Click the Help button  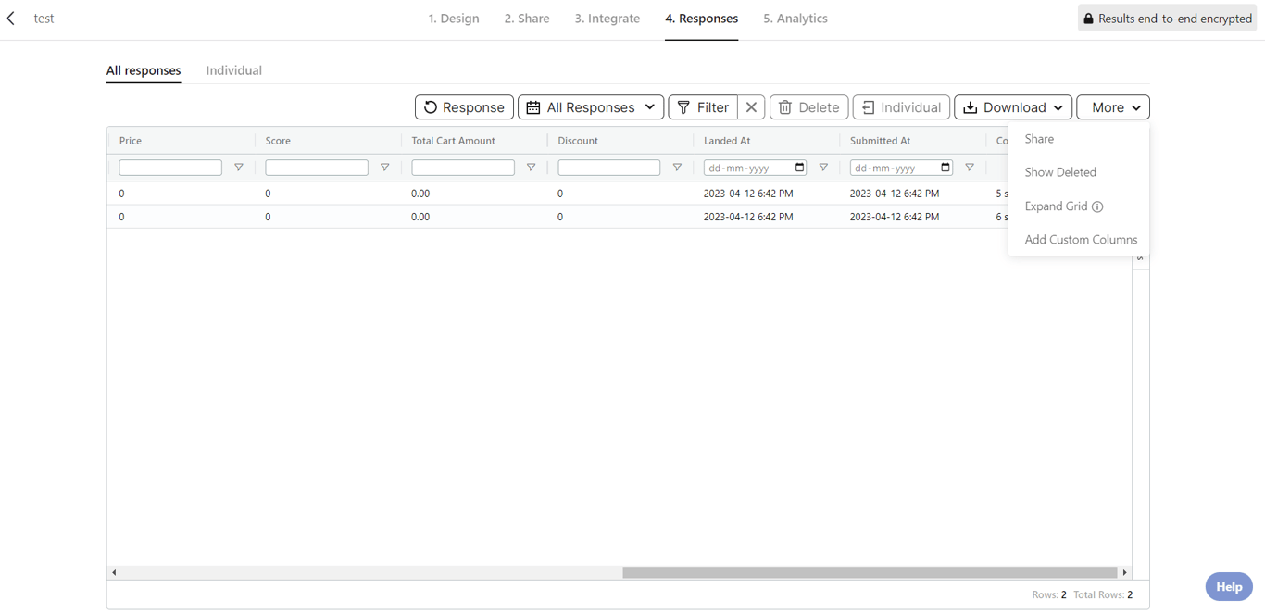(1229, 586)
